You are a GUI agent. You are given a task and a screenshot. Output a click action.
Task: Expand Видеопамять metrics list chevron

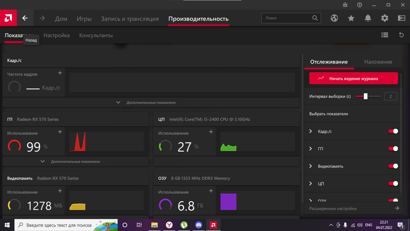coord(311,166)
